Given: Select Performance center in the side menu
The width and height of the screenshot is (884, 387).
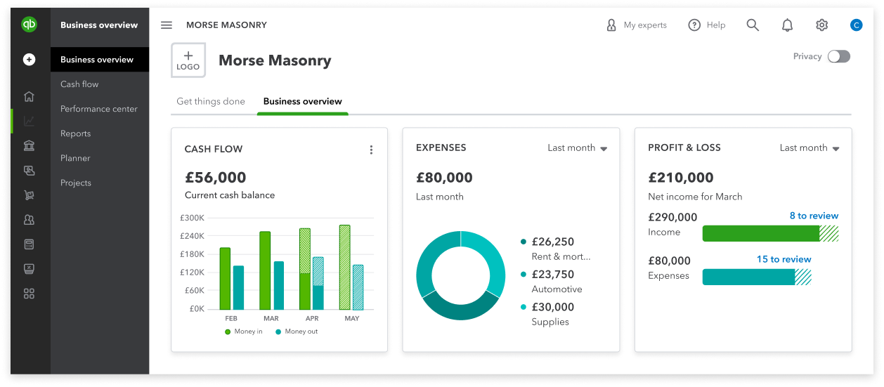Looking at the screenshot, I should (99, 109).
